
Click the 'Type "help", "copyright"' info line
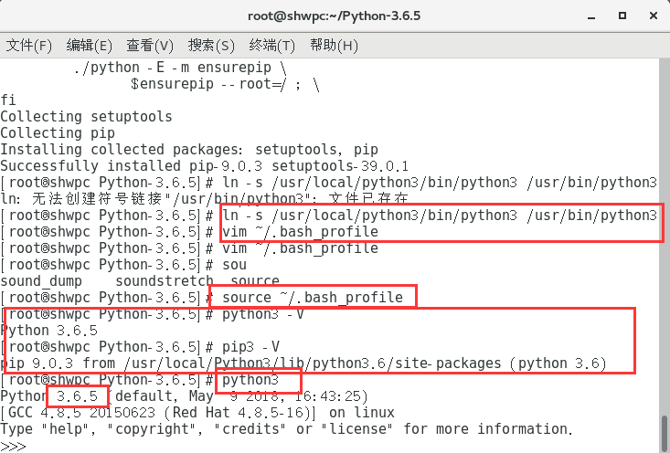coord(286,428)
